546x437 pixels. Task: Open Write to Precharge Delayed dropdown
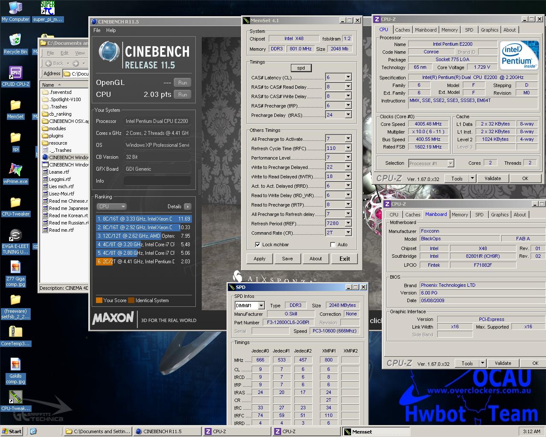[x=348, y=167]
